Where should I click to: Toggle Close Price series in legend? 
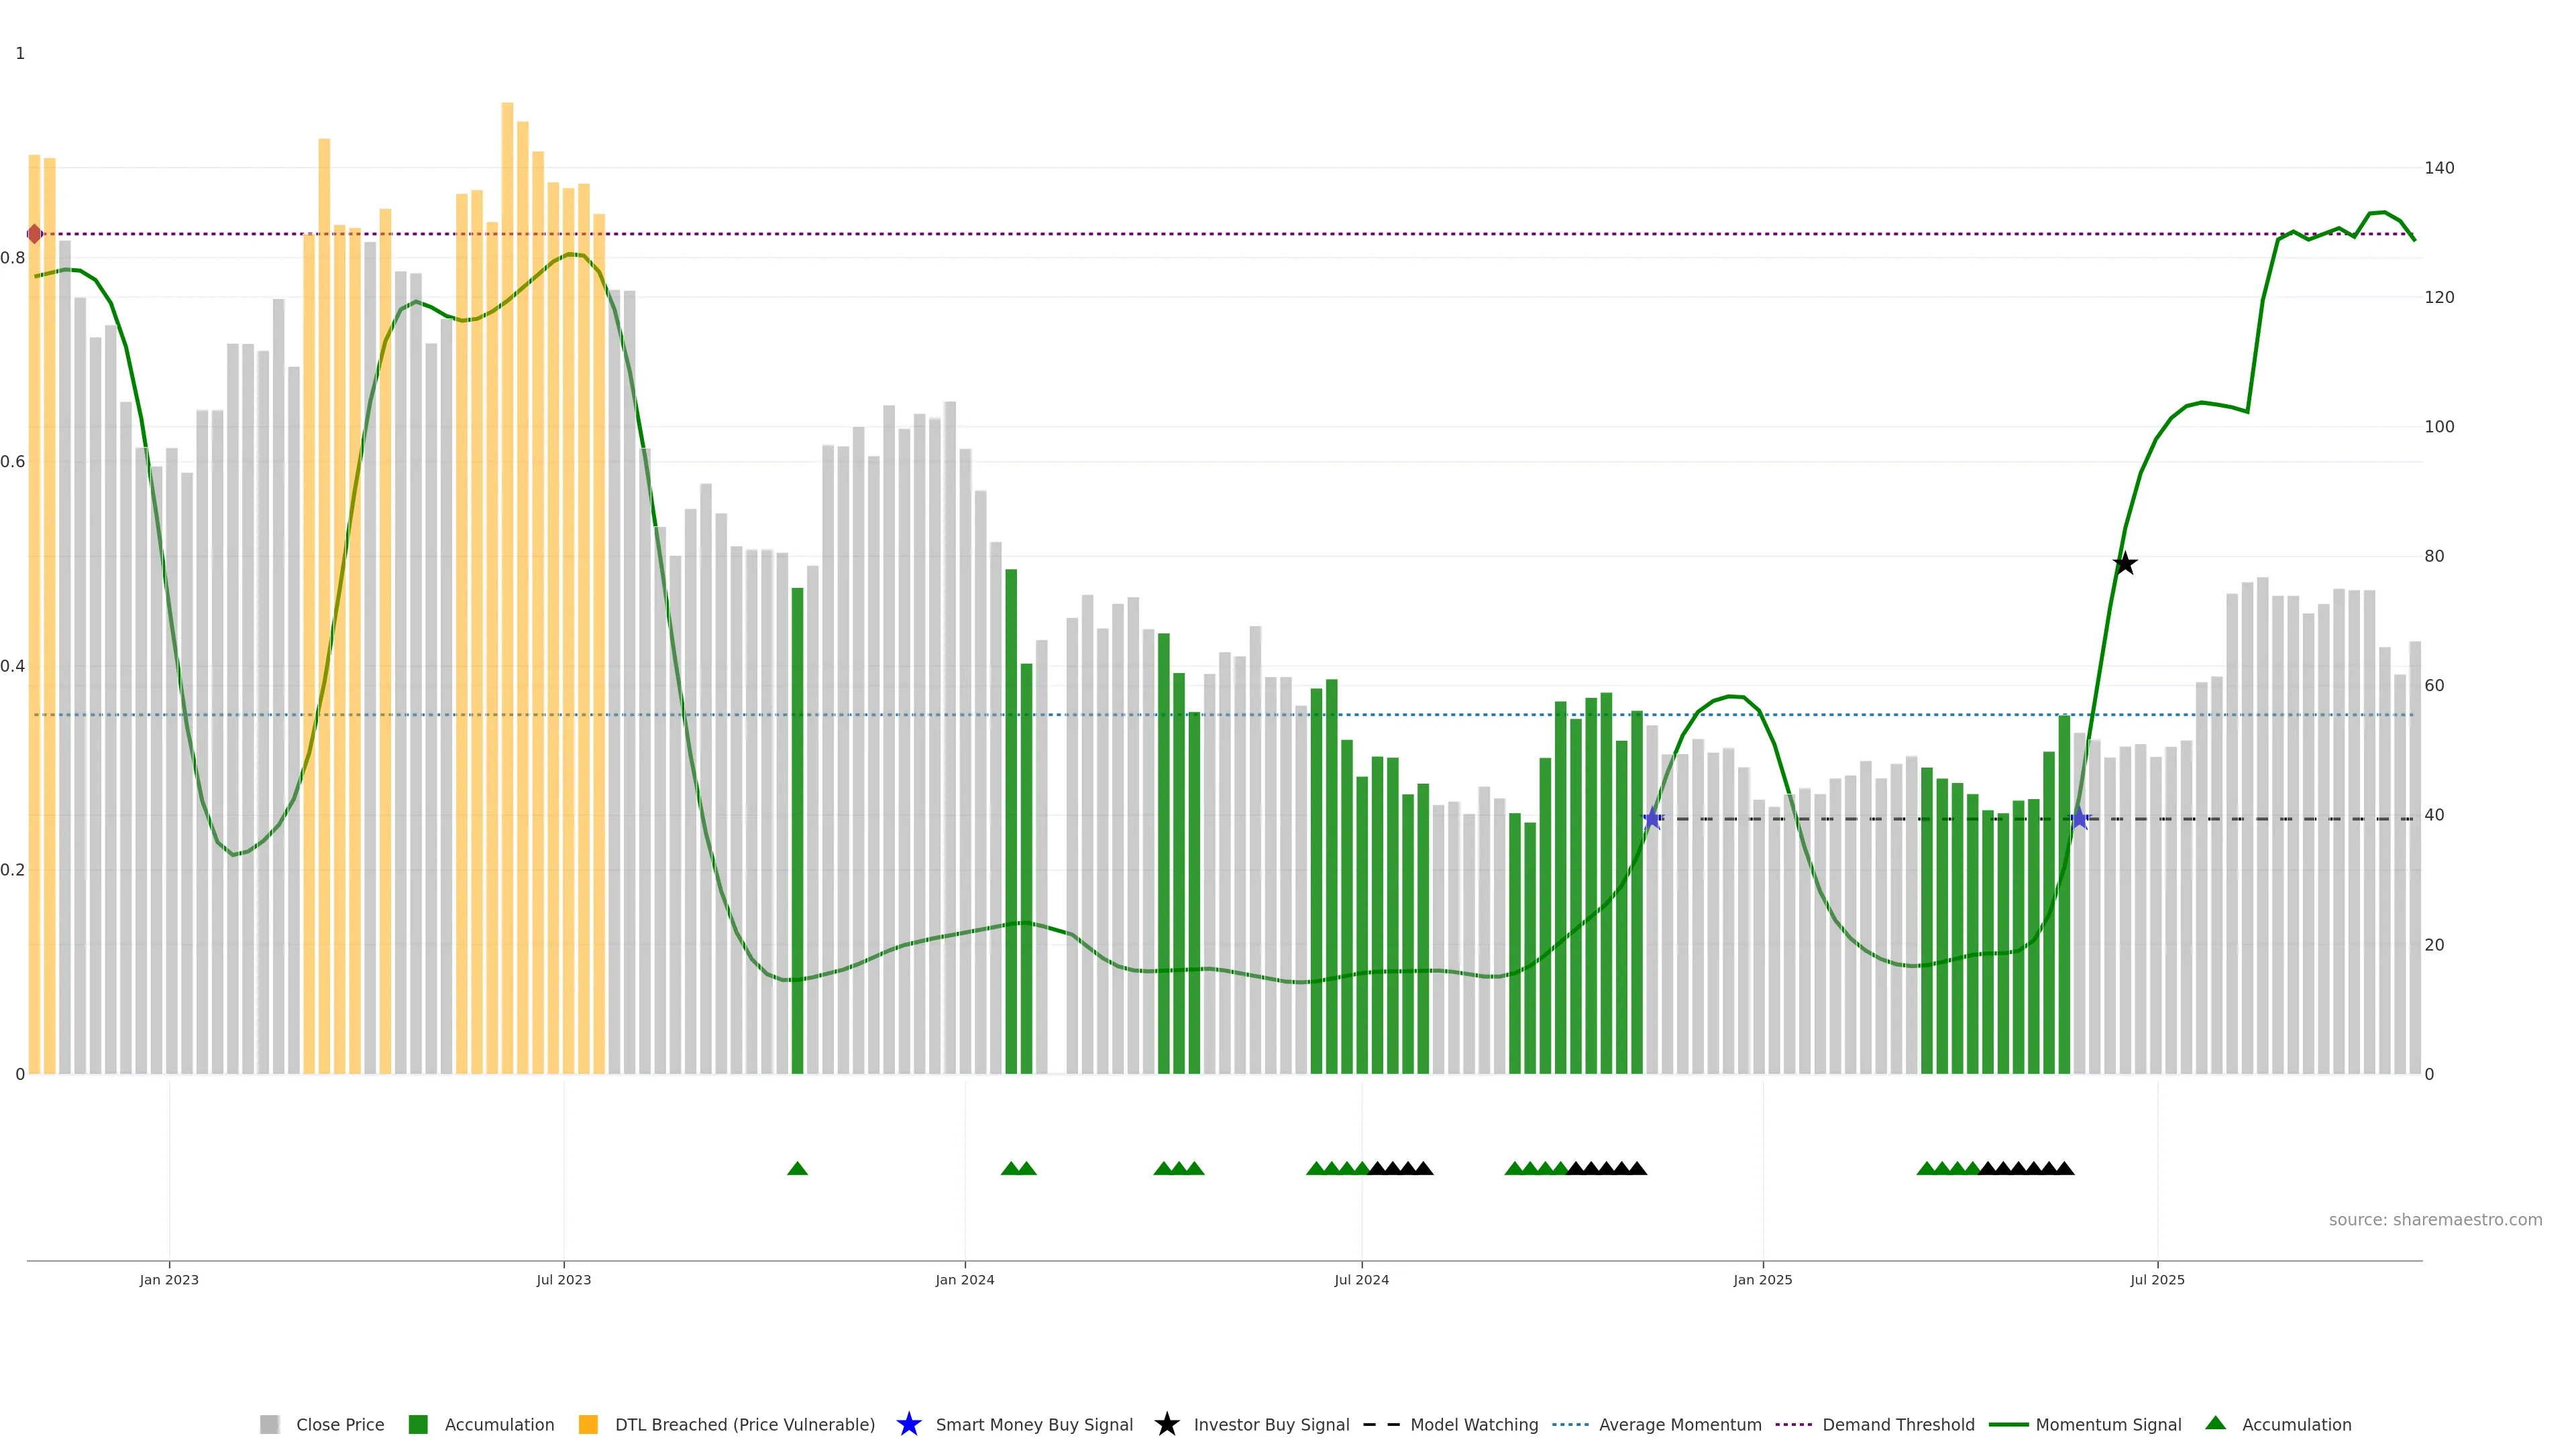coord(340,1425)
